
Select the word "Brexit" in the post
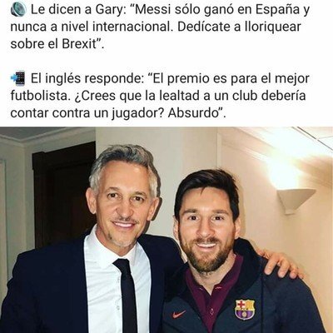(79, 44)
